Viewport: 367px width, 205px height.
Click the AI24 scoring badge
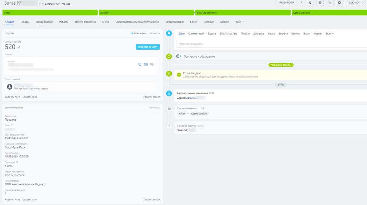pyautogui.click(x=139, y=33)
